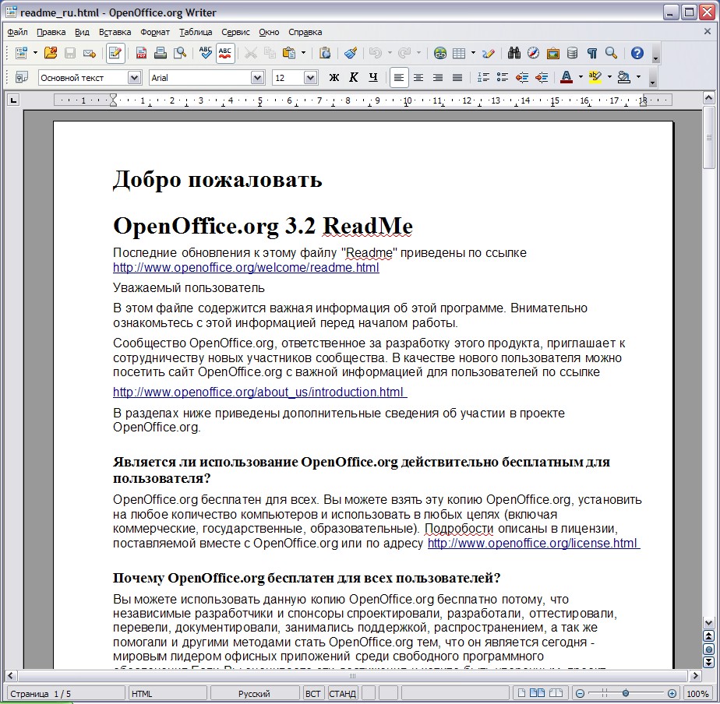Click Increase Indent icon
Viewport: 720px width, 704px height.
coord(542,78)
